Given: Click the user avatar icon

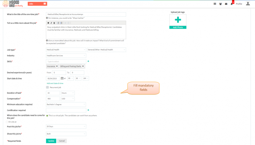Looking at the screenshot, I should pyautogui.click(x=248, y=4).
